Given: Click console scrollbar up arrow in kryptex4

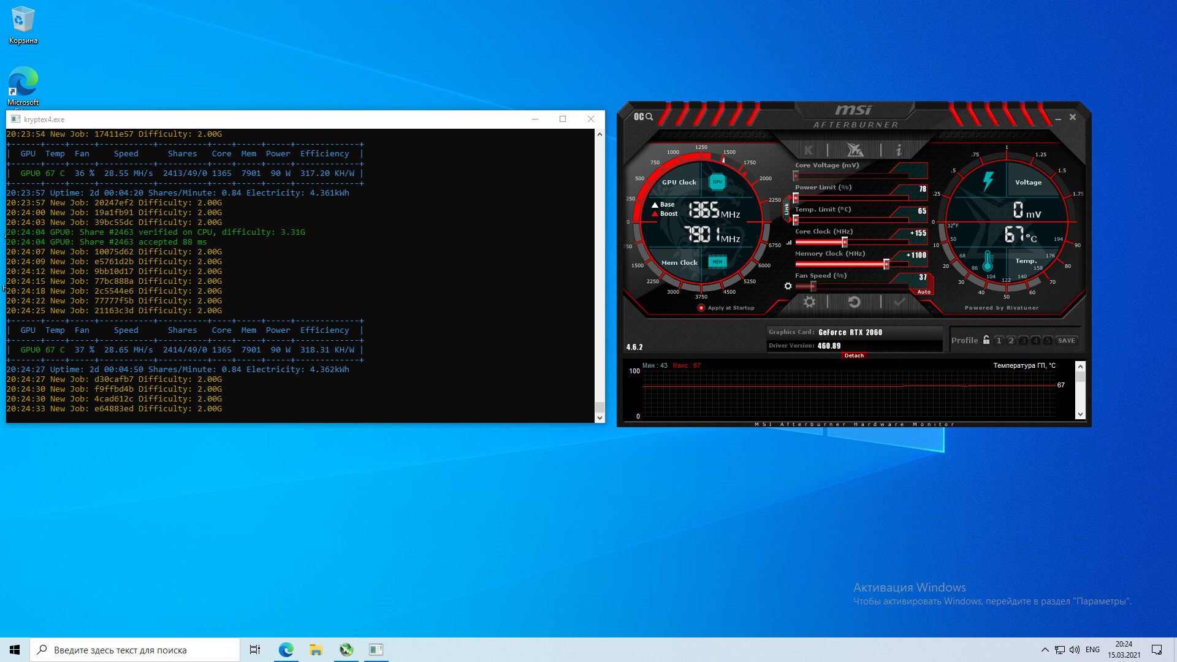Looking at the screenshot, I should pyautogui.click(x=600, y=134).
